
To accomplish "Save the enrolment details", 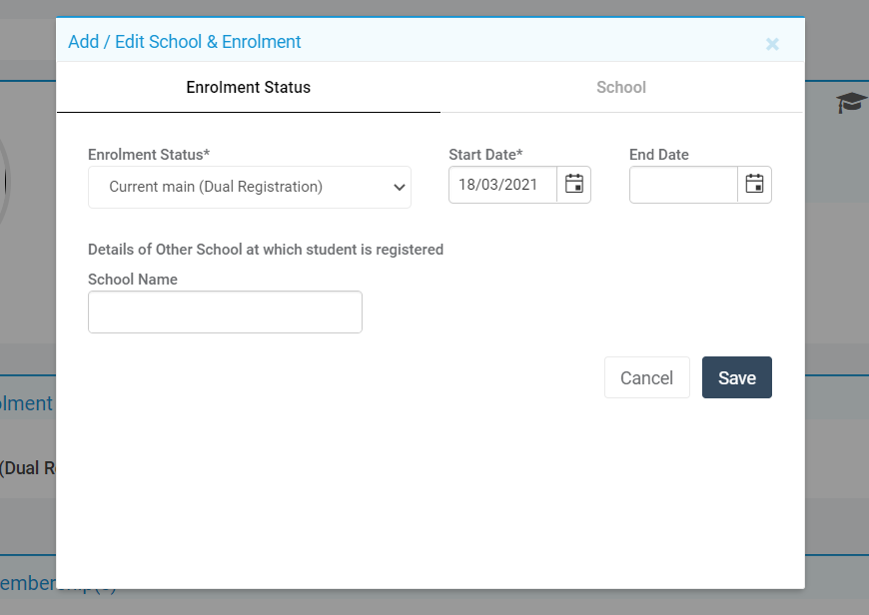I will 736,377.
